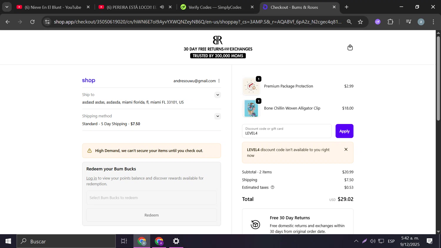Viewport: 441px width, 248px height.
Task: Switch to the Nieve En El Blunt YouTube tab
Action: (53, 7)
